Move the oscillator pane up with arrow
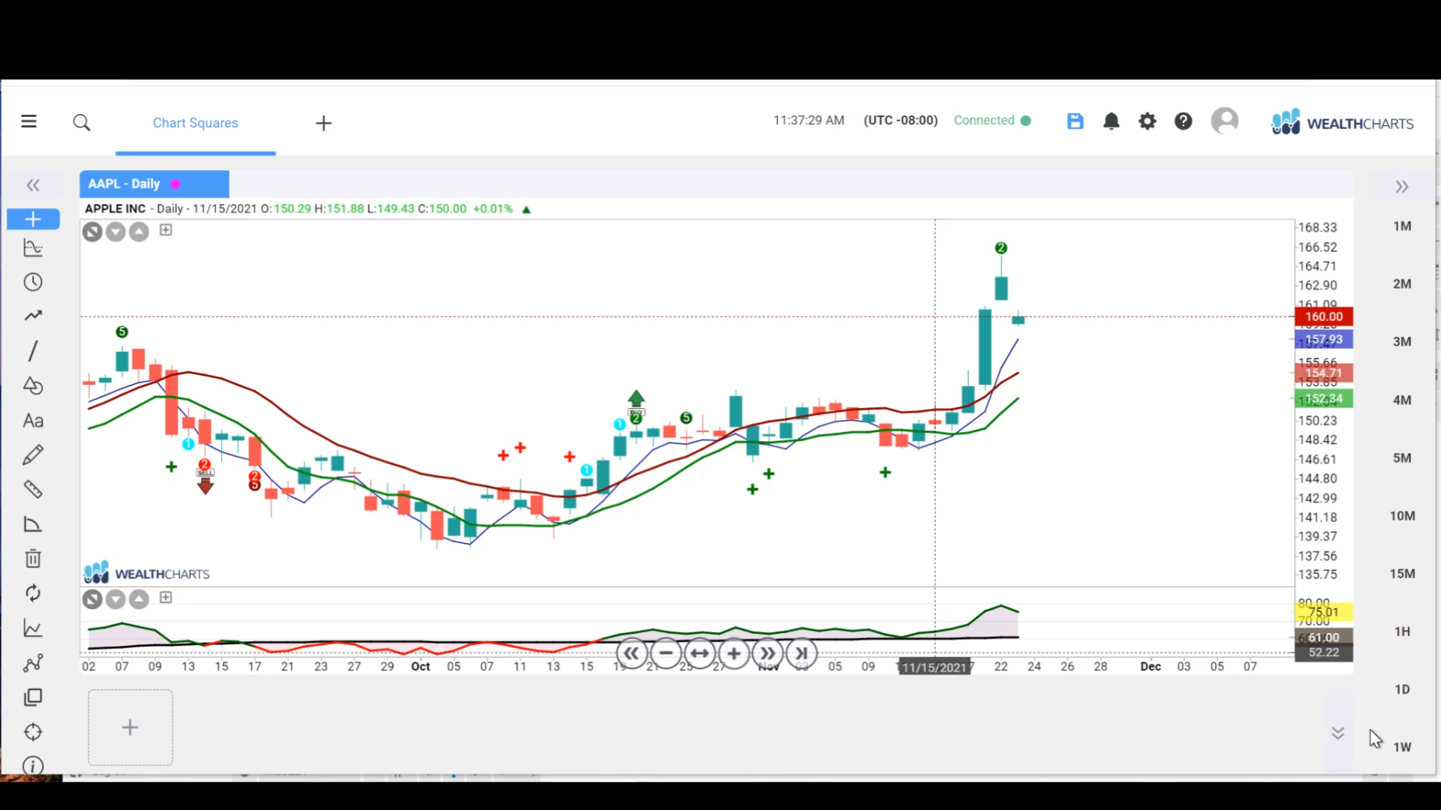 coord(139,599)
